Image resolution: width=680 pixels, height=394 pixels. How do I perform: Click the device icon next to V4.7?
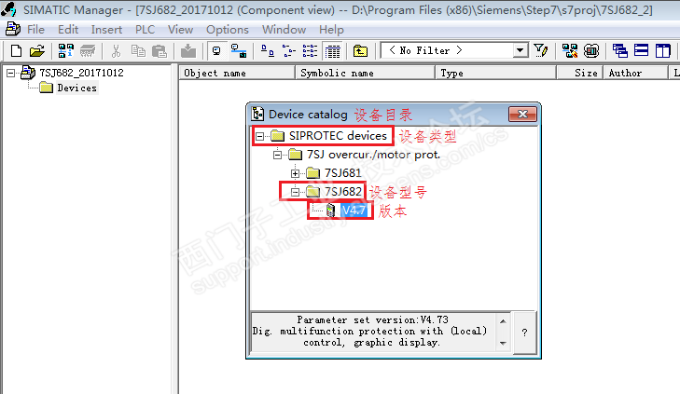pos(331,211)
